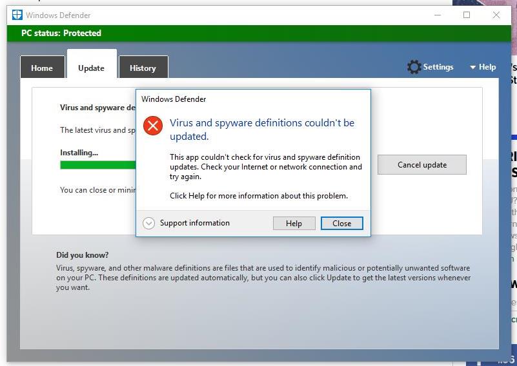Viewport: 517px width, 366px height.
Task: Close the error dialog with Close button
Action: pyautogui.click(x=342, y=223)
